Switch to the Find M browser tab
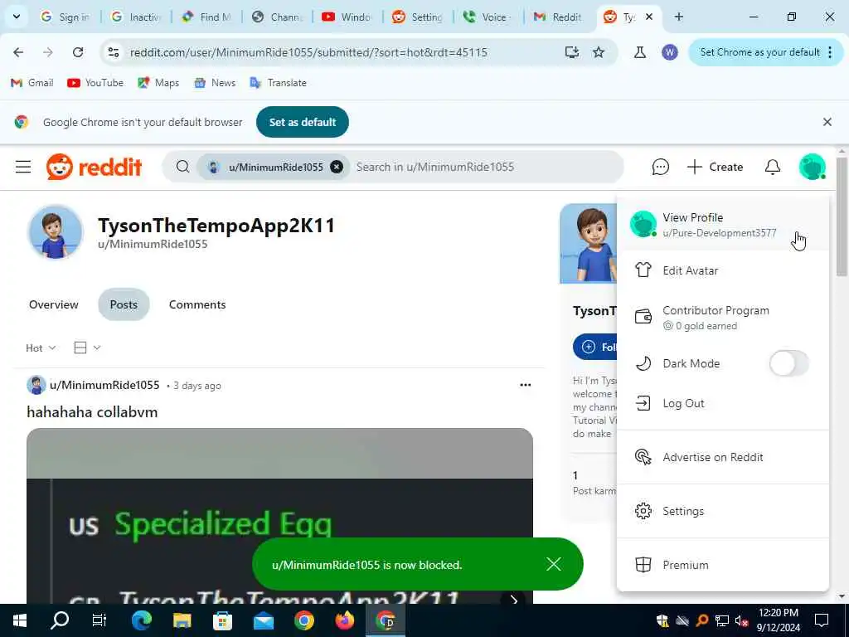Viewport: 849px width, 637px height. point(208,17)
